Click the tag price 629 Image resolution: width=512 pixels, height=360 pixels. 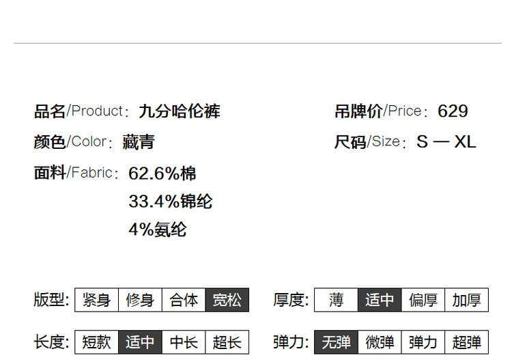(453, 111)
